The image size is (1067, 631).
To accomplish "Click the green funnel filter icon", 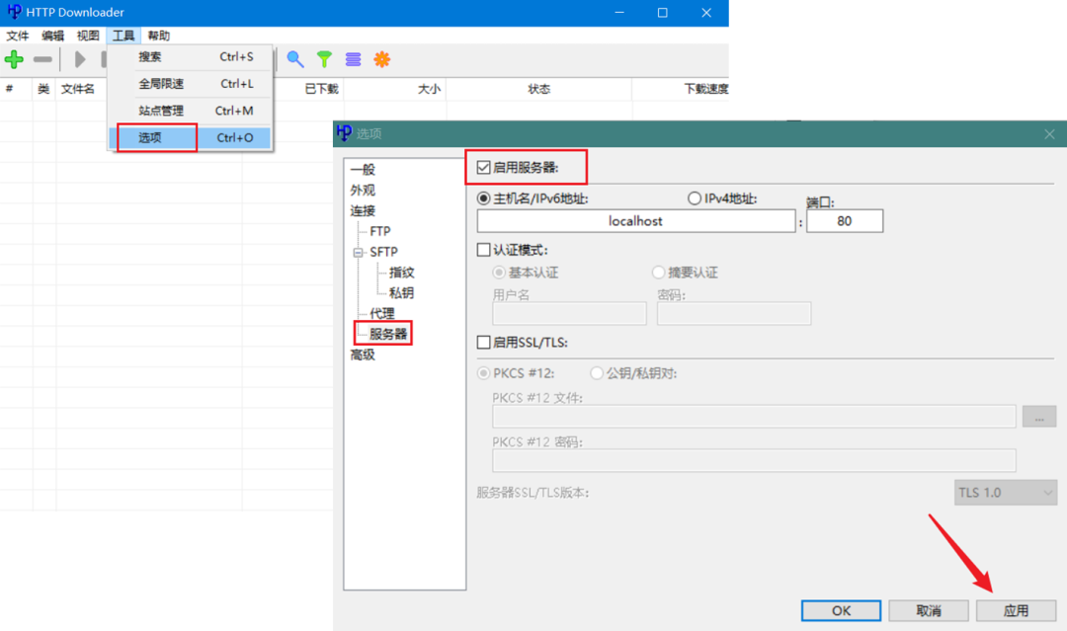I will [325, 60].
